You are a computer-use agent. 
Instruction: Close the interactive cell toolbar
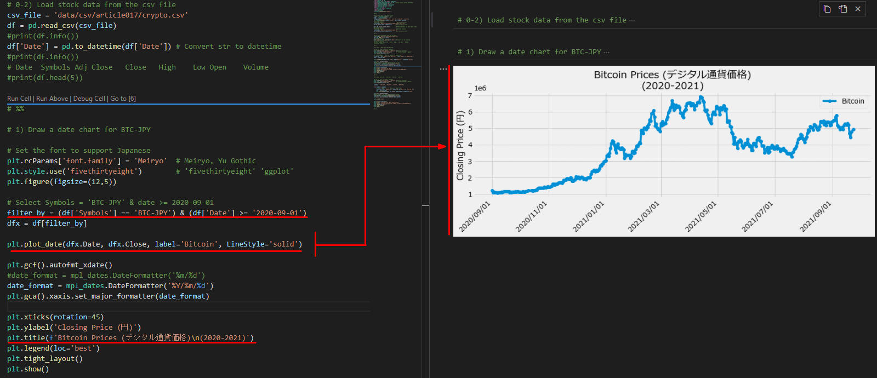click(858, 9)
